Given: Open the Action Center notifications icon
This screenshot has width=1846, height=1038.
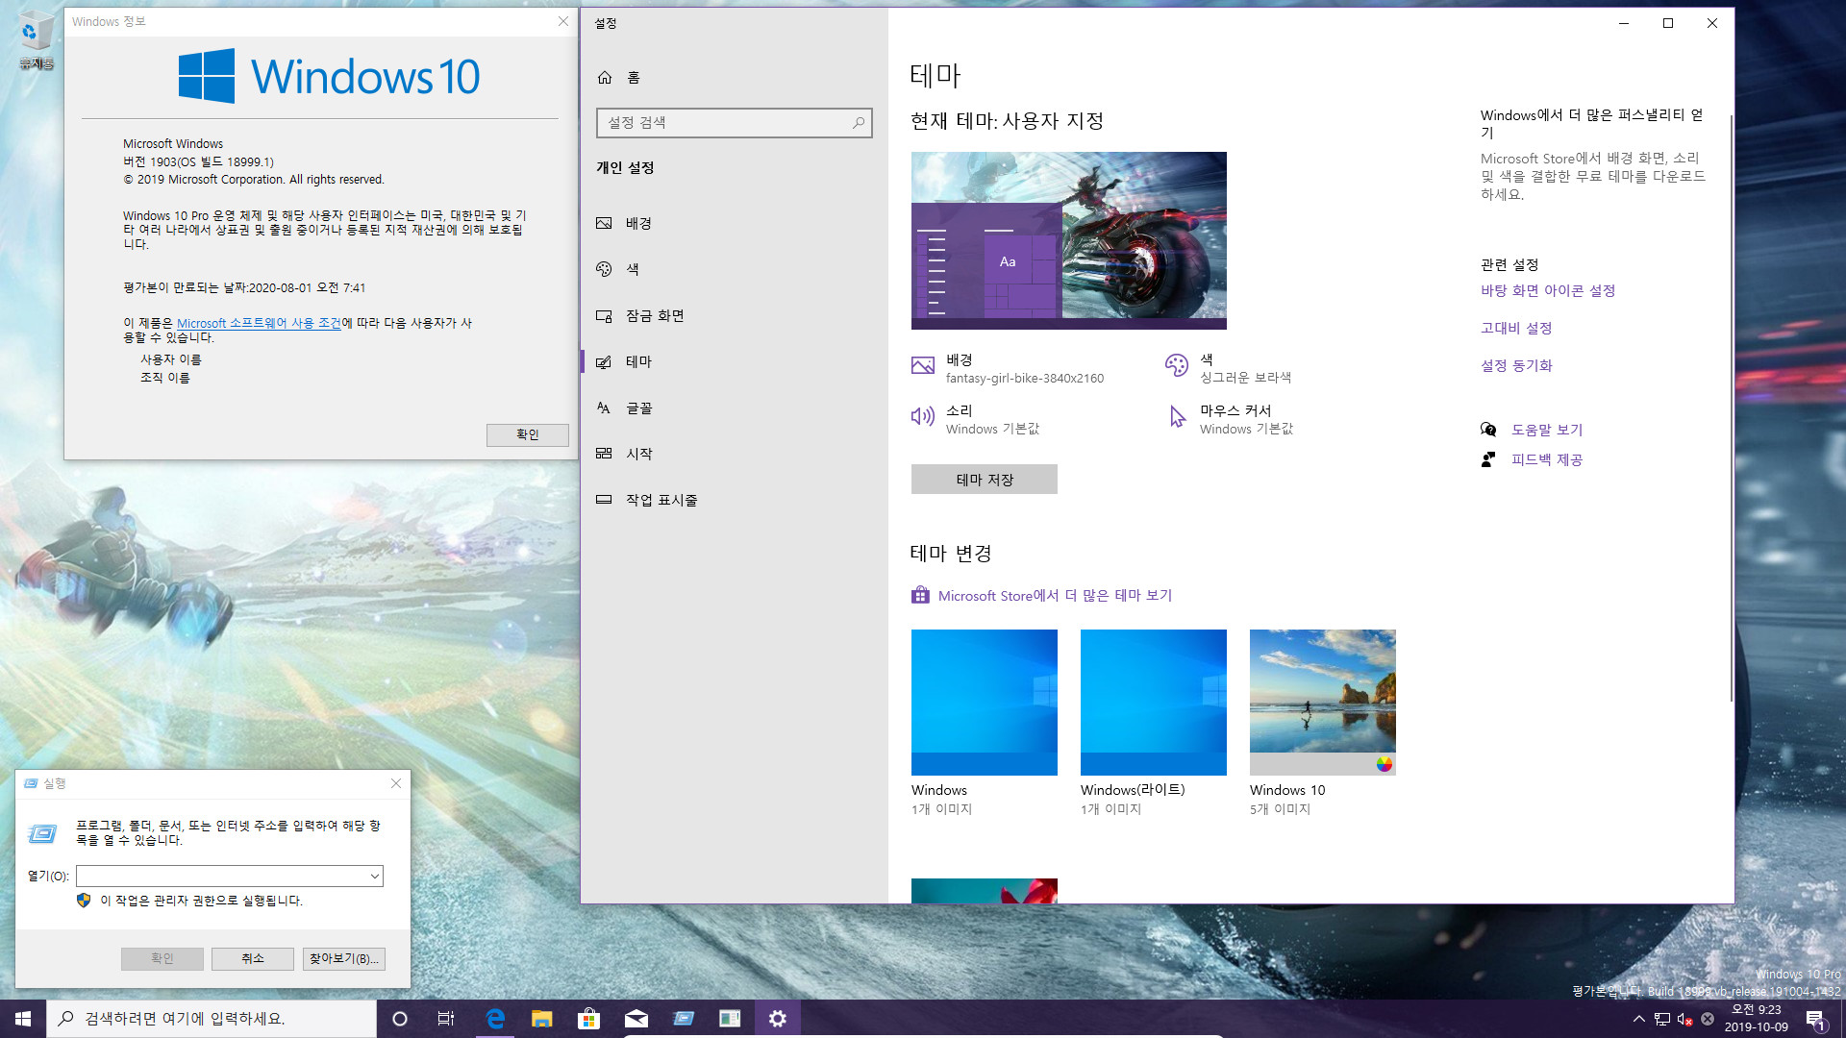Looking at the screenshot, I should tap(1816, 1019).
